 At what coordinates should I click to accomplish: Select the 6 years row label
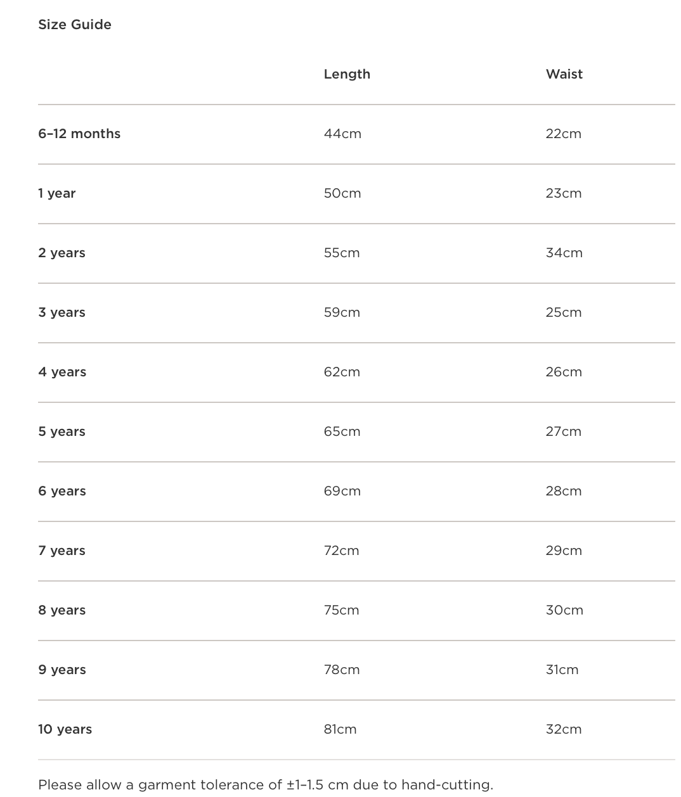click(62, 491)
